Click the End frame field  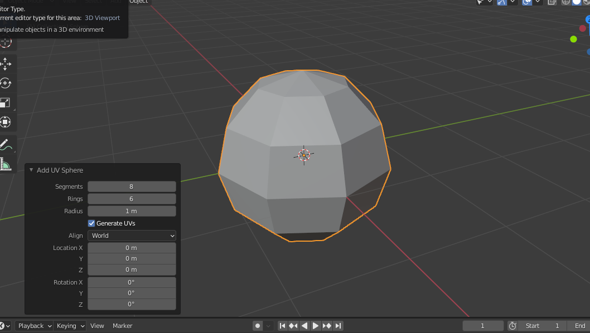tap(580, 326)
